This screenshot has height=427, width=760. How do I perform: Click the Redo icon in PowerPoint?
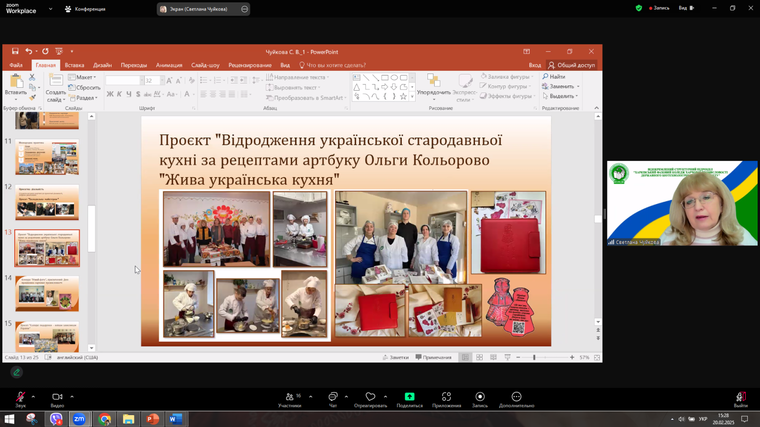coord(45,51)
